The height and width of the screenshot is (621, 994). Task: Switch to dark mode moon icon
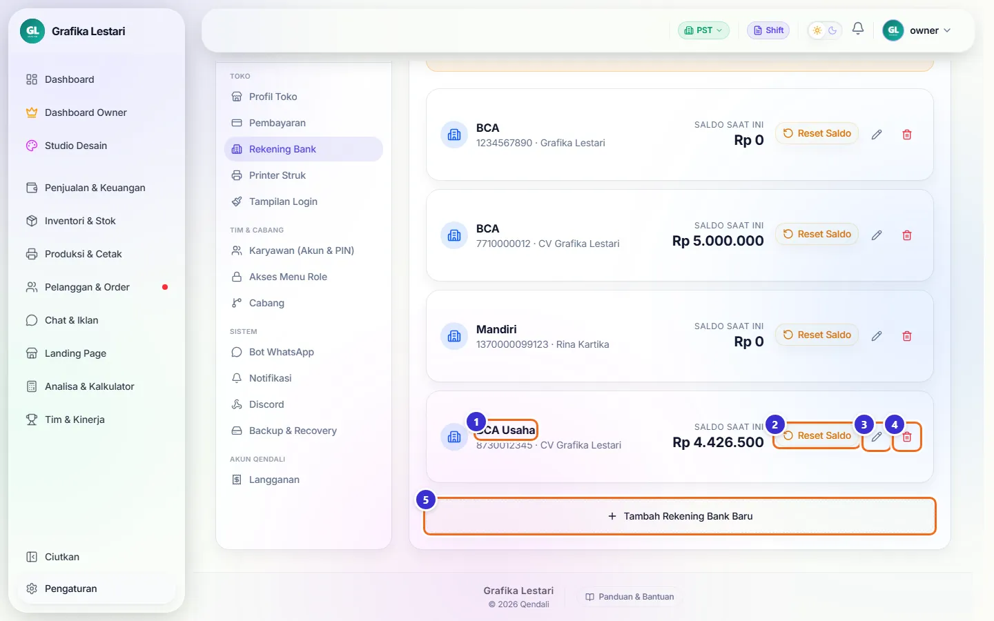832,30
